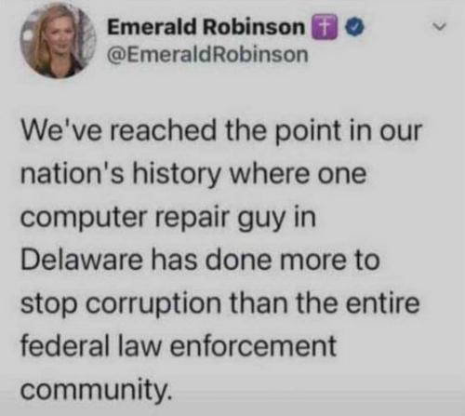Click the word "guy" in the tweet
This screenshot has width=465, height=416.
click(261, 220)
